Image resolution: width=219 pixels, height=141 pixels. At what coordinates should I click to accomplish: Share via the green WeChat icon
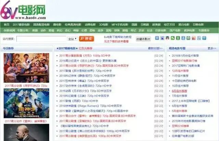point(173,38)
